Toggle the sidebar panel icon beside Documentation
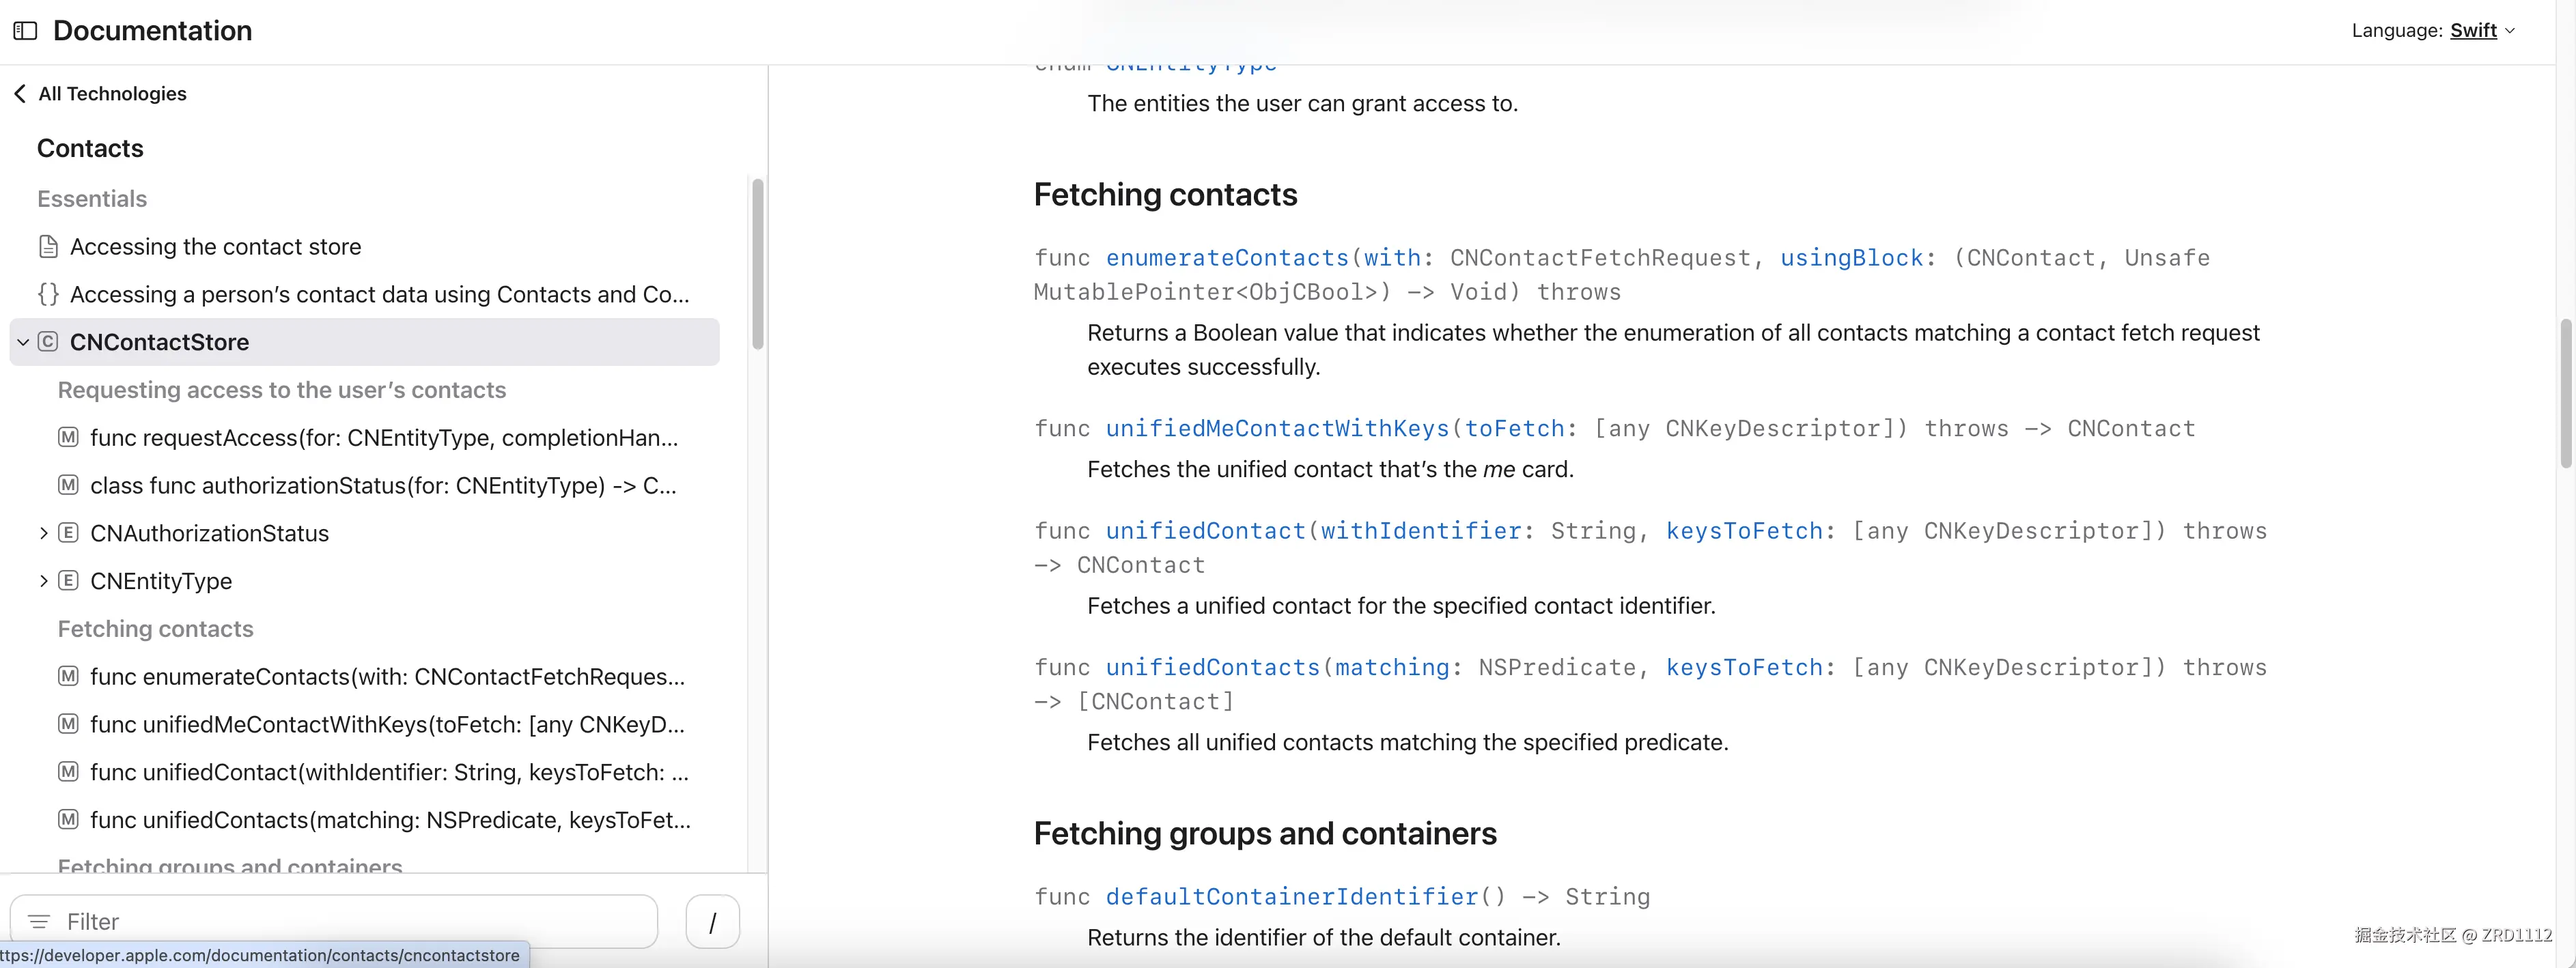The width and height of the screenshot is (2576, 968). [x=25, y=31]
